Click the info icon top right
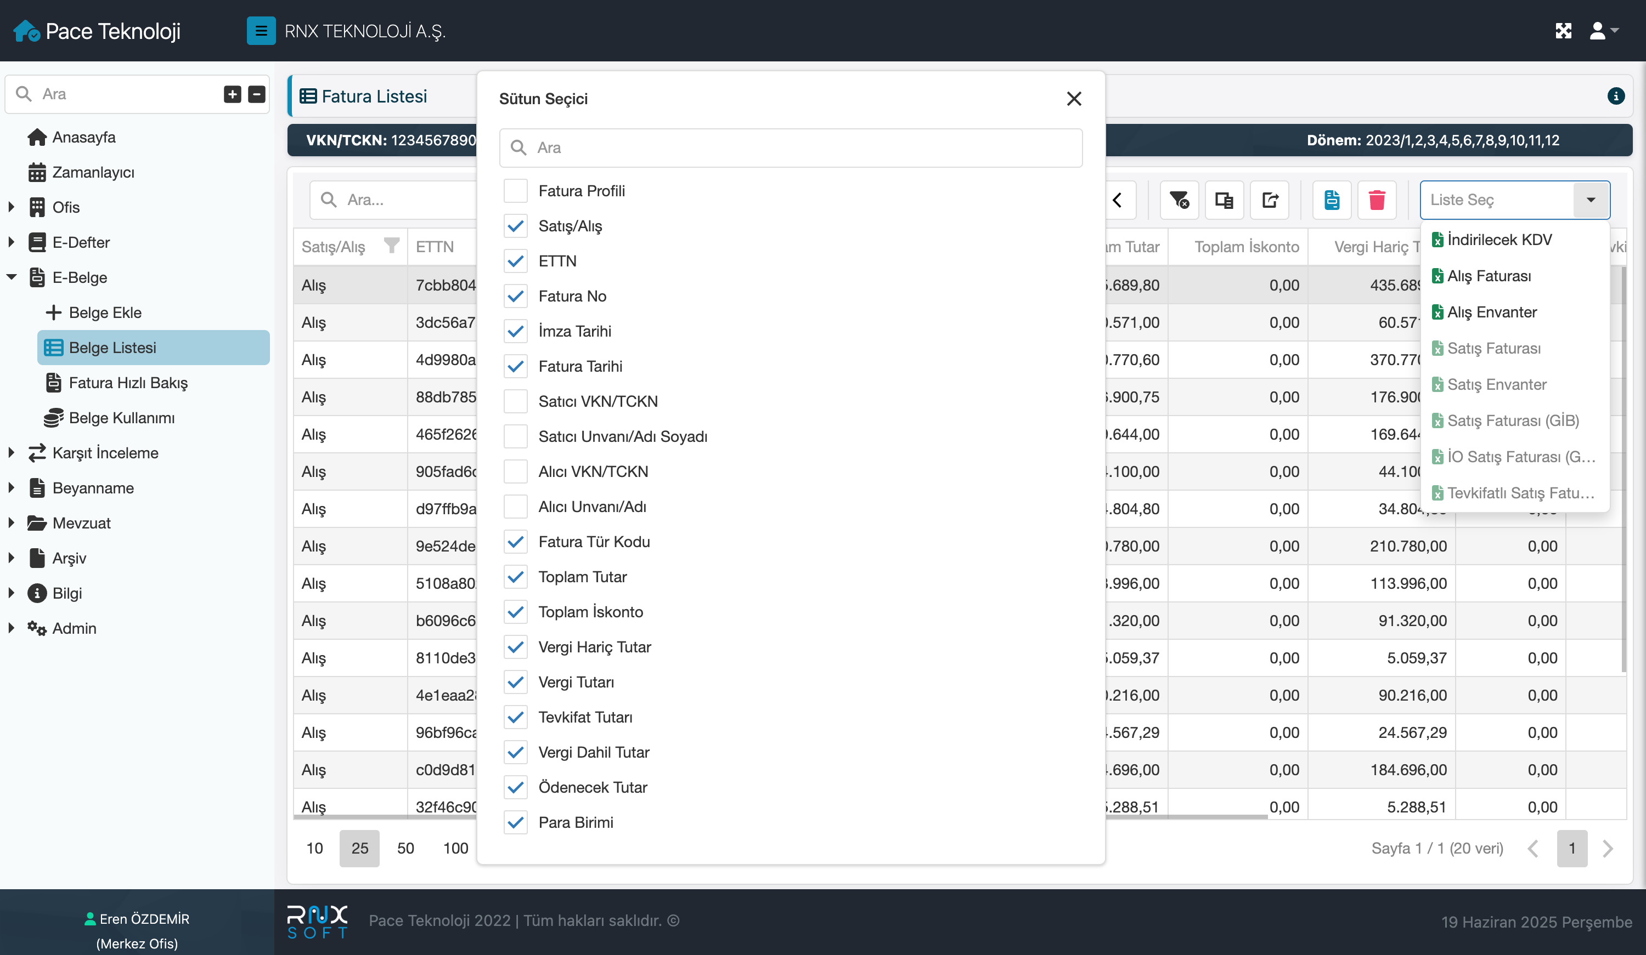 coord(1615,96)
